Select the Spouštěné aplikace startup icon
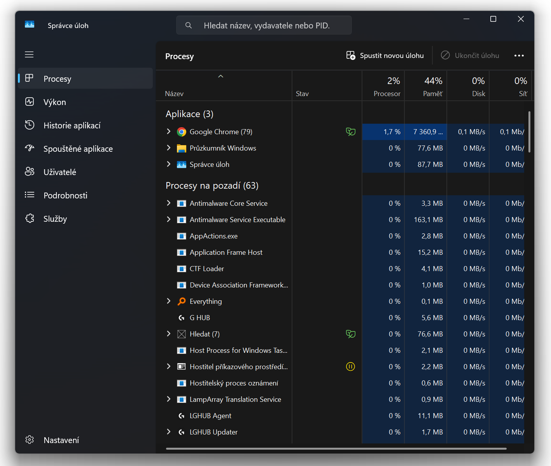The image size is (551, 466). coord(30,148)
